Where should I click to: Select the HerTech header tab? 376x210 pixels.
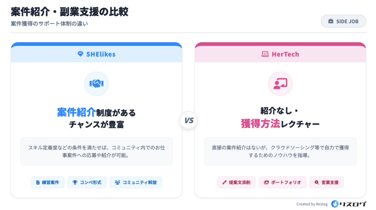280,54
